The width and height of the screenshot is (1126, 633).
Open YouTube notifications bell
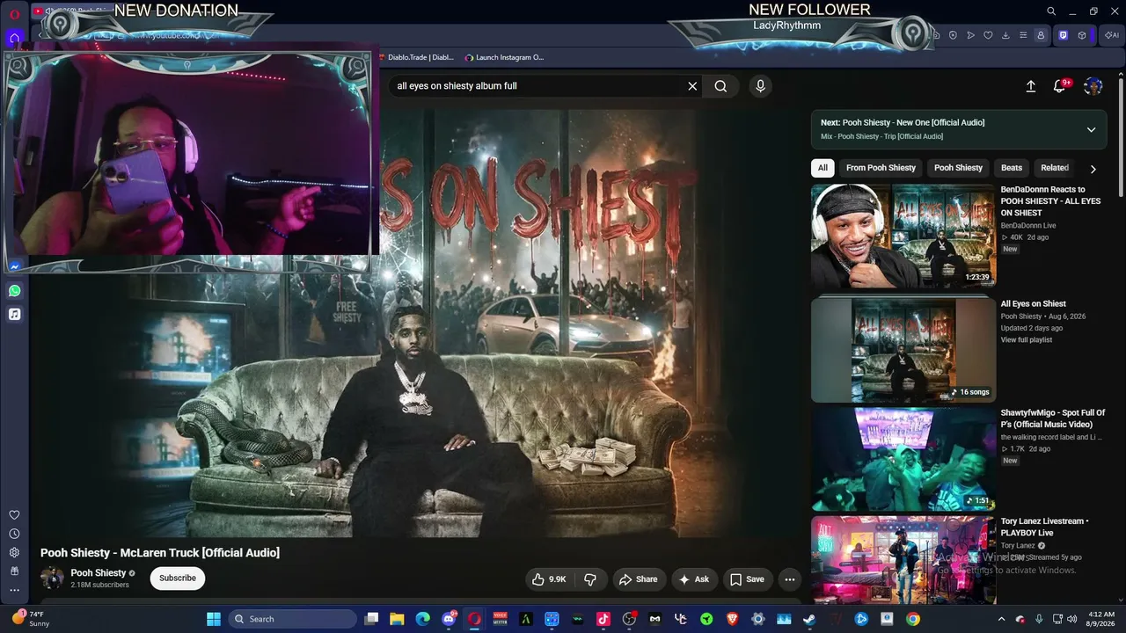[x=1060, y=86]
